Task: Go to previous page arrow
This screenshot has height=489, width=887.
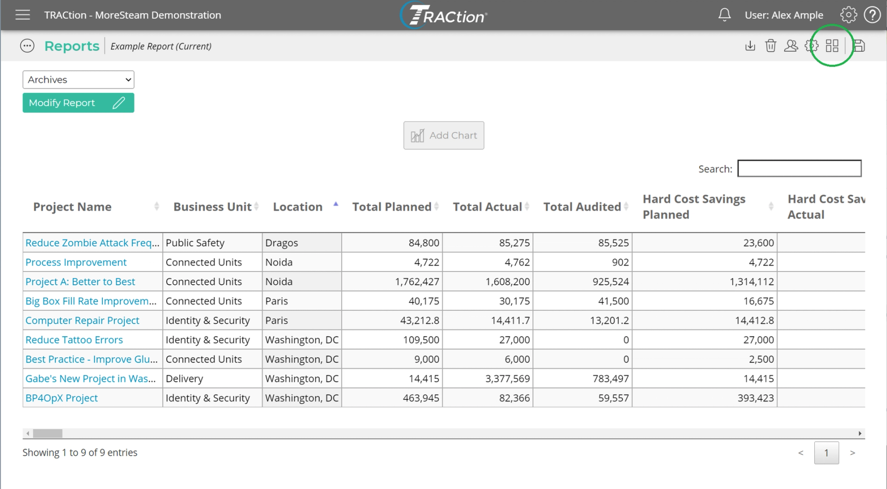Action: [801, 453]
